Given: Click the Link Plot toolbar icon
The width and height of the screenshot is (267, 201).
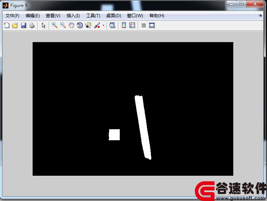Looking at the screenshot, I should tap(112, 25).
